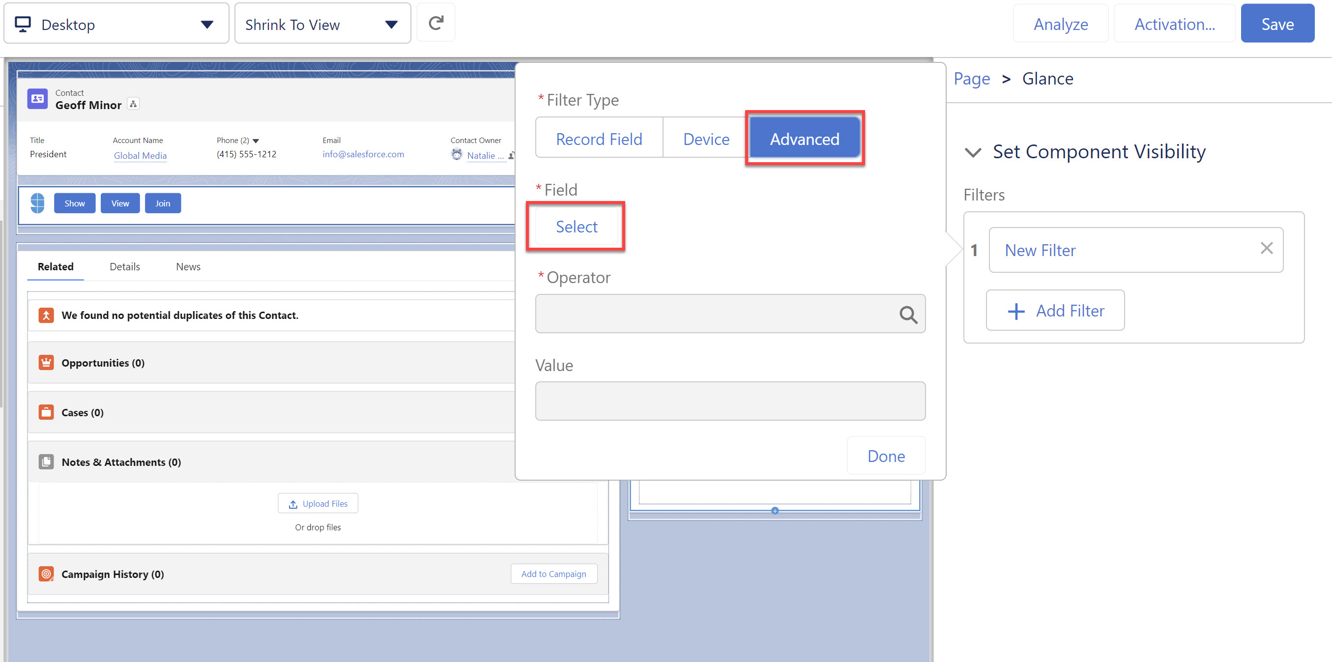Remove New Filter with the X icon
The width and height of the screenshot is (1332, 662).
[1266, 249]
